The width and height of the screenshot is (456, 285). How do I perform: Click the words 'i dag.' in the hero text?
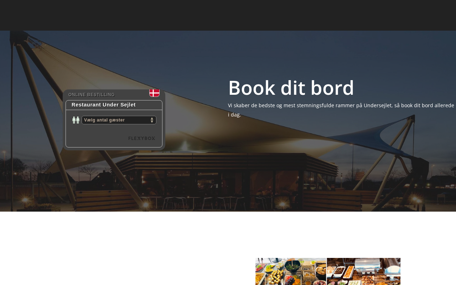point(234,115)
